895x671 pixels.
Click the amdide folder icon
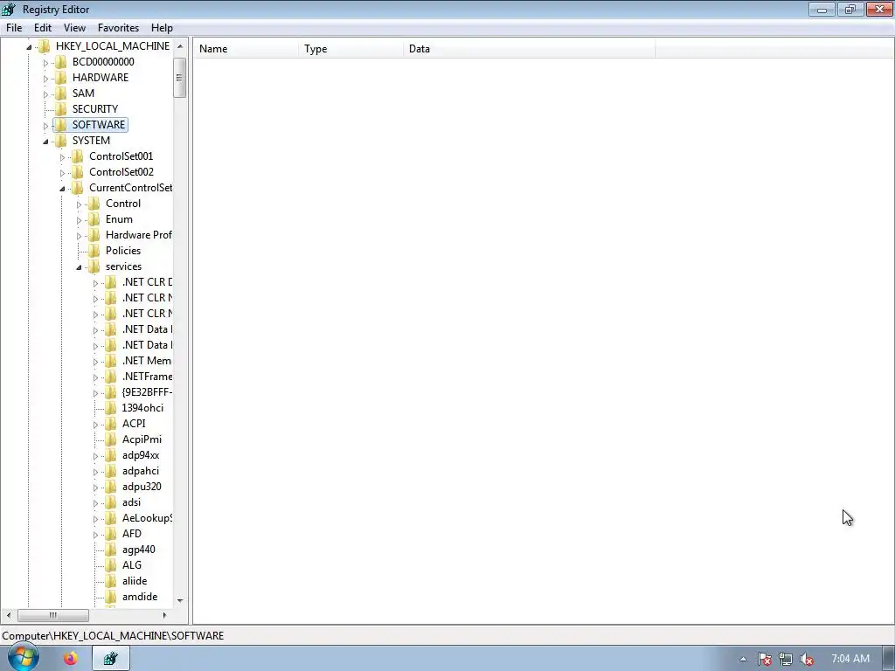coord(111,596)
